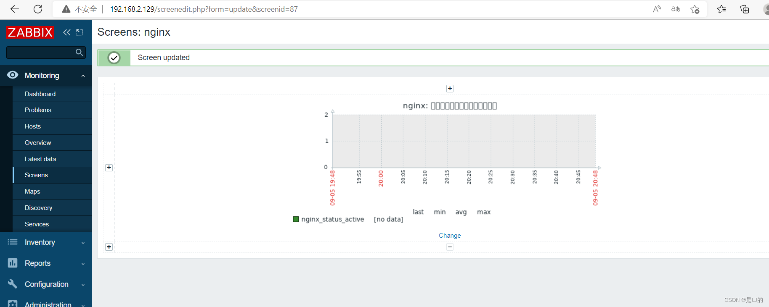Click nginx_status_active legend label
The height and width of the screenshot is (307, 769).
point(333,219)
